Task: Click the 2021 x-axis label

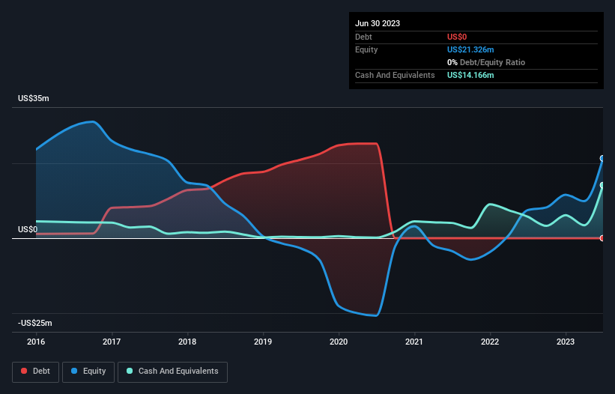Action: (x=414, y=342)
